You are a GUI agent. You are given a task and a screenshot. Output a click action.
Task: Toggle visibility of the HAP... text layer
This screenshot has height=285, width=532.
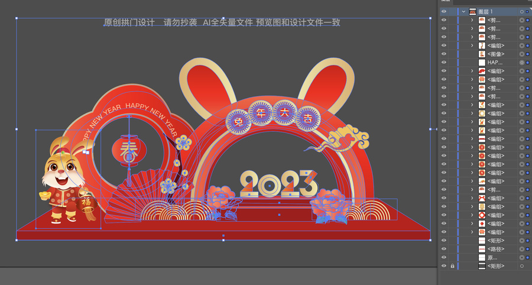(x=444, y=63)
